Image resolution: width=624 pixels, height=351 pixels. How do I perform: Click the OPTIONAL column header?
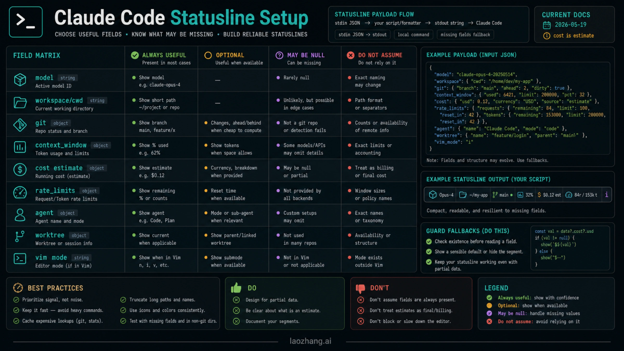[233, 58]
